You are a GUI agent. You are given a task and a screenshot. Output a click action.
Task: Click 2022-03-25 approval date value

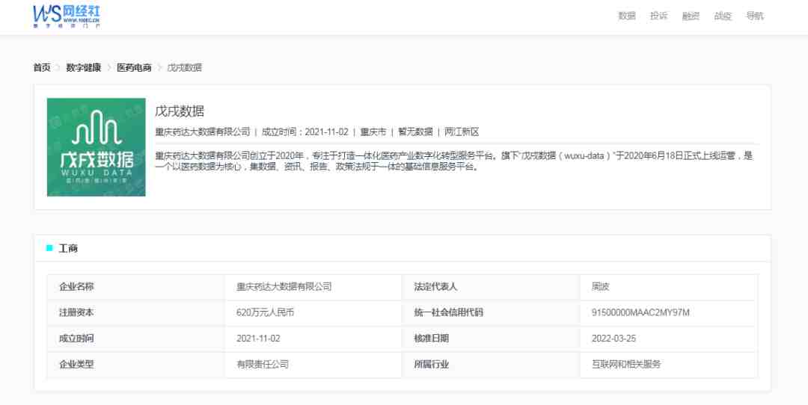[x=613, y=338]
